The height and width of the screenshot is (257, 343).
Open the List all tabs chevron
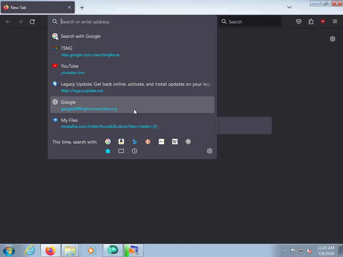point(289,7)
